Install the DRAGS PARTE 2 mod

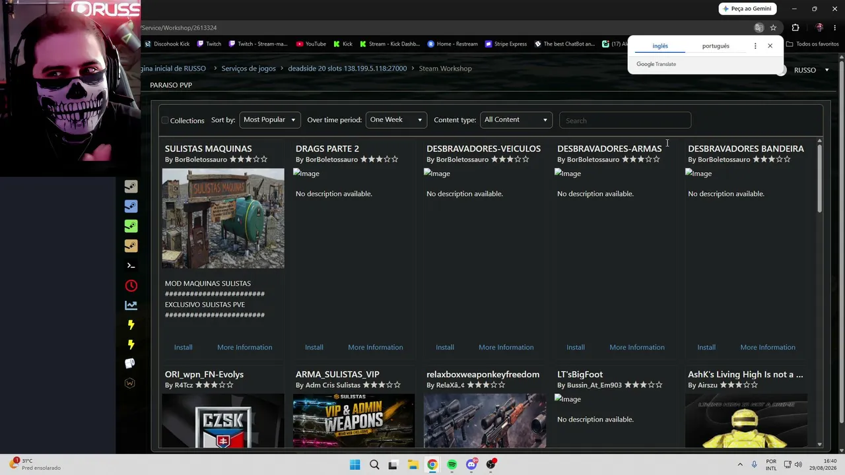314,347
